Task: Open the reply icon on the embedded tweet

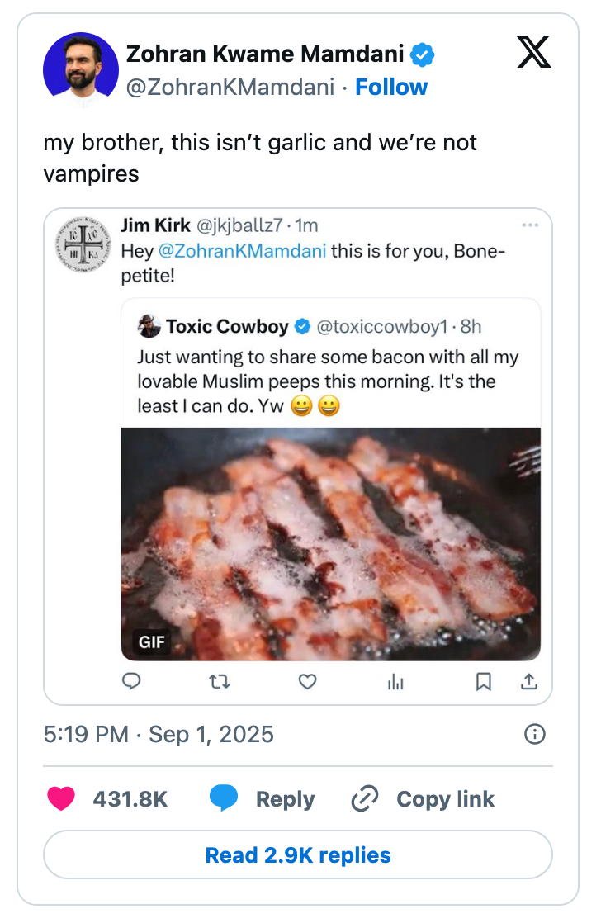Action: [x=132, y=682]
